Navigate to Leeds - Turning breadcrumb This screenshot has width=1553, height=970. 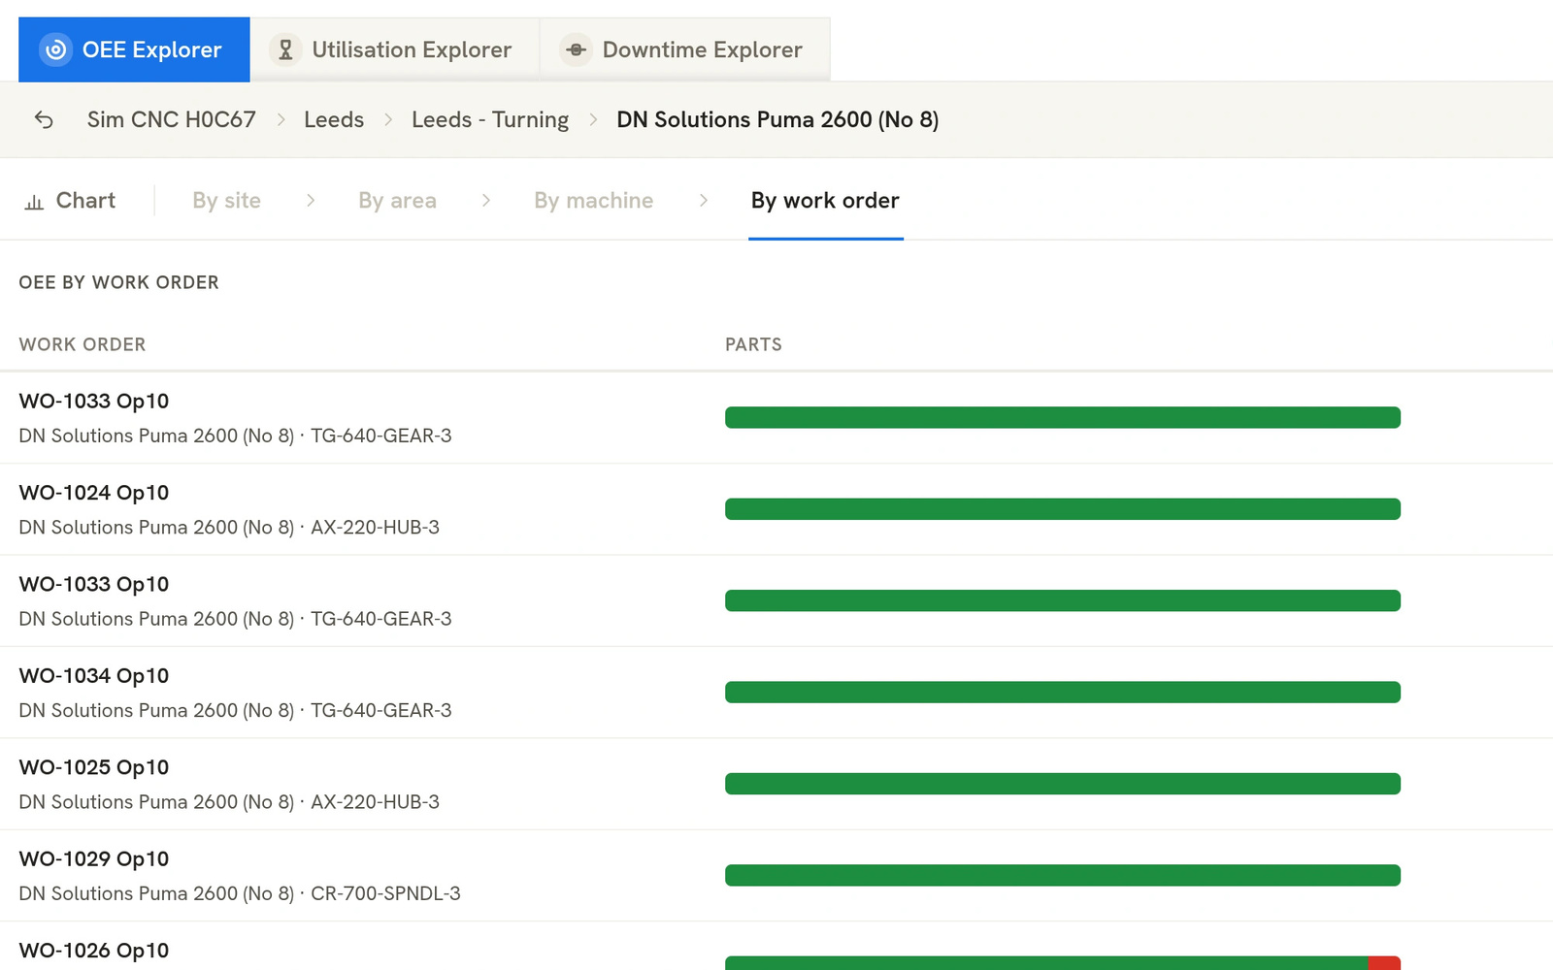click(x=490, y=119)
